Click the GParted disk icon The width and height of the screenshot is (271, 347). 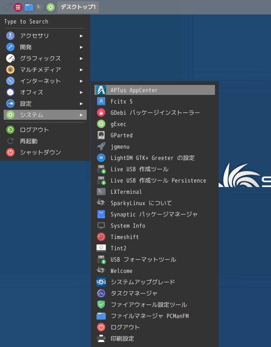click(x=101, y=135)
